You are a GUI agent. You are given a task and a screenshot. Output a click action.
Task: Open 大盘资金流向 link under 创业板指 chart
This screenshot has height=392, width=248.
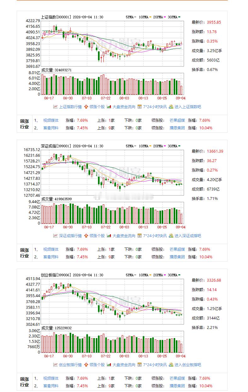124,365
